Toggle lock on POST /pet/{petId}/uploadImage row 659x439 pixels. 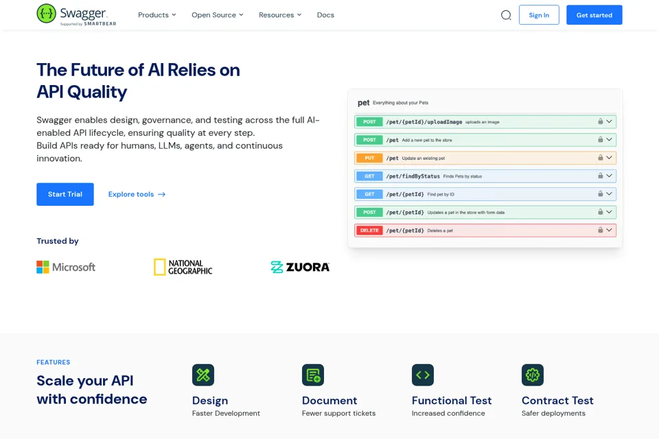pyautogui.click(x=601, y=121)
